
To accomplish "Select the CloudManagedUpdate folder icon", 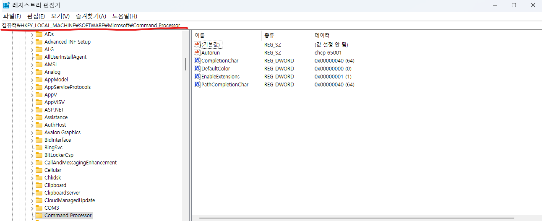I will (x=39, y=200).
